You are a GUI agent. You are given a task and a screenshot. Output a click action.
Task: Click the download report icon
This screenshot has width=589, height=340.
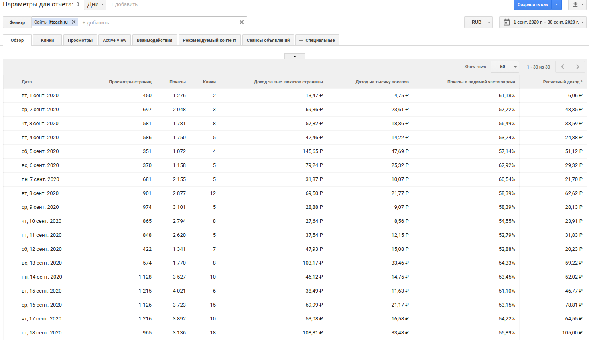tap(575, 4)
